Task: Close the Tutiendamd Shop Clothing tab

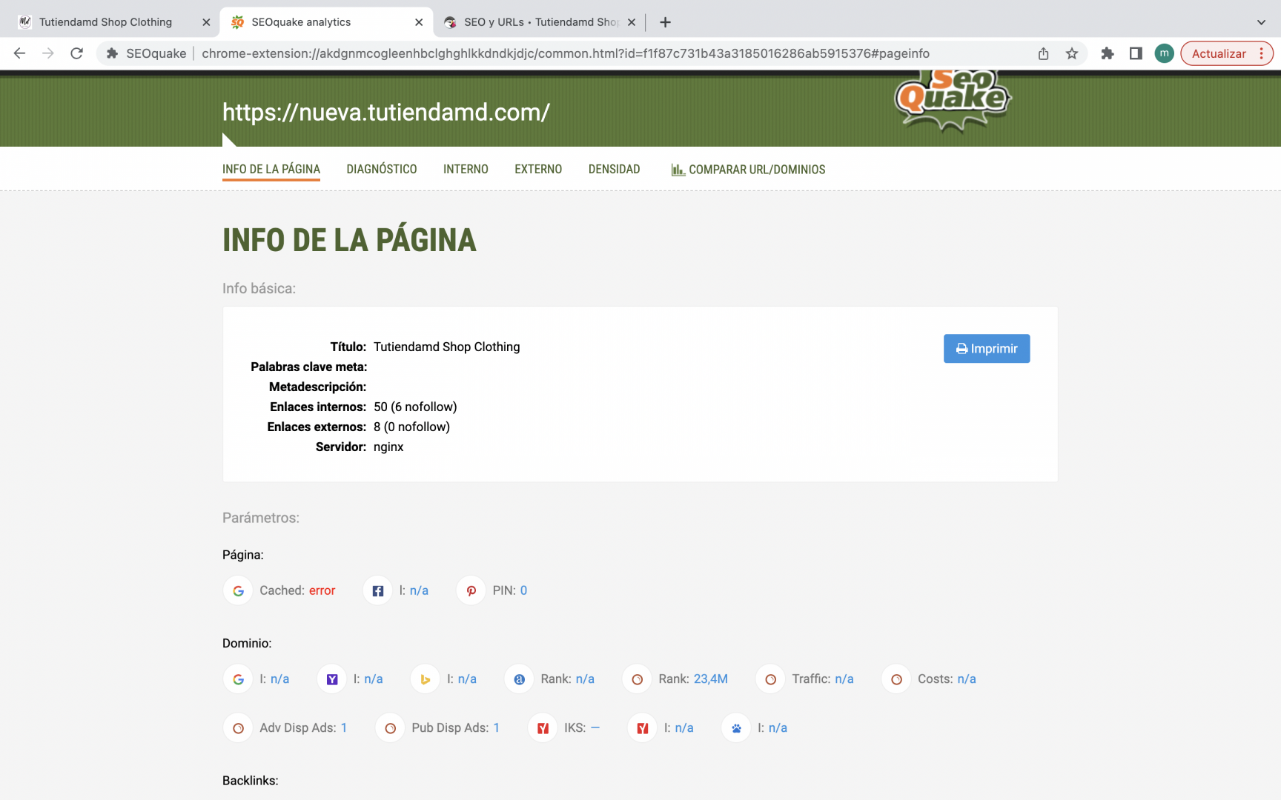Action: point(206,22)
